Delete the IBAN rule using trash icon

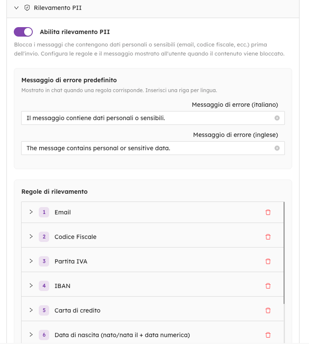click(x=268, y=286)
